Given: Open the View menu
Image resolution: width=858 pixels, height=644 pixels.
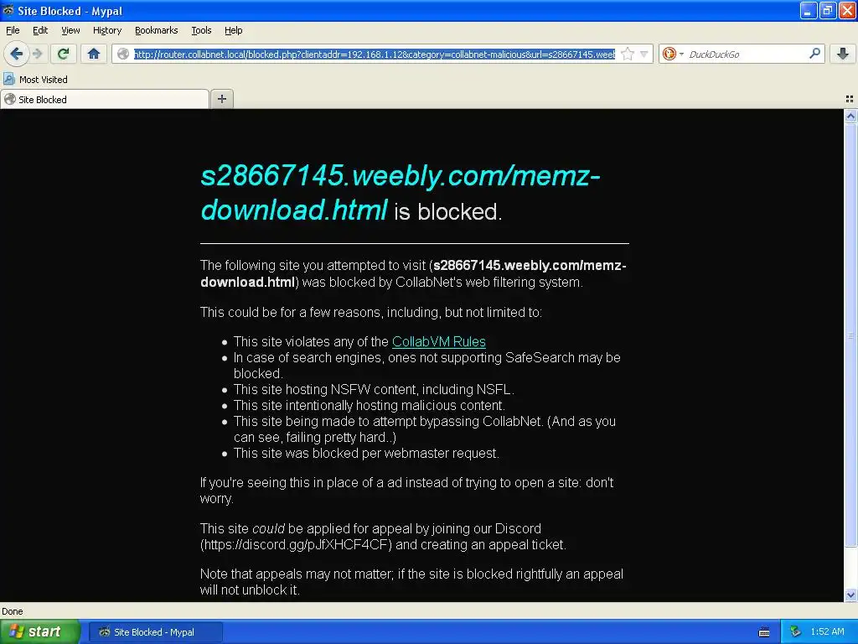Looking at the screenshot, I should click(70, 30).
